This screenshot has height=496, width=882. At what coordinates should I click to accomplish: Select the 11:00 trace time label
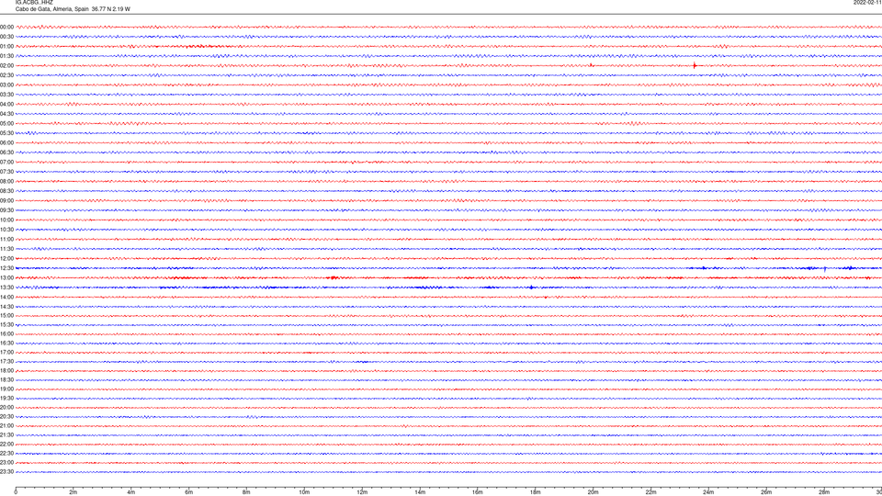(x=6, y=240)
